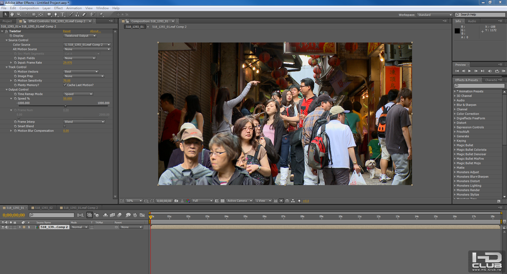Switch to the 518_1393_02 timeline tab
The width and height of the screenshot is (507, 274).
click(44, 208)
